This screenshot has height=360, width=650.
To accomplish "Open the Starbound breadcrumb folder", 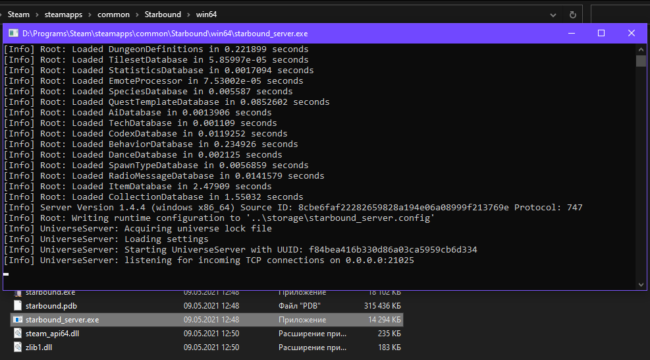I will pyautogui.click(x=163, y=15).
